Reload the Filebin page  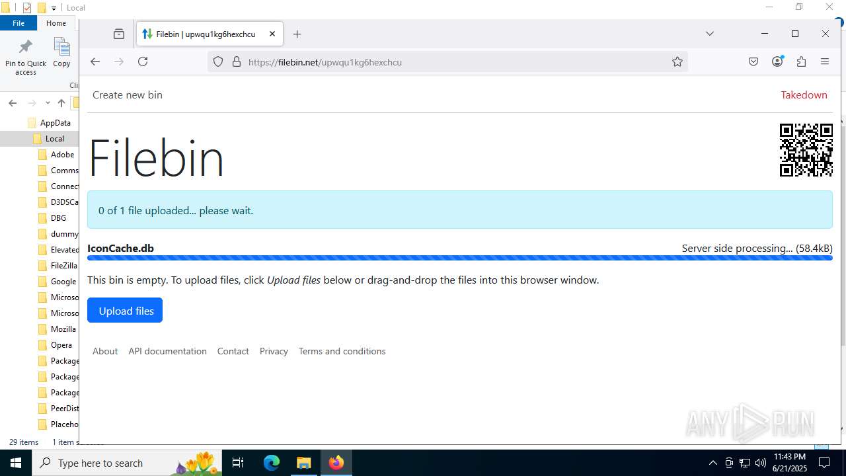tap(143, 61)
